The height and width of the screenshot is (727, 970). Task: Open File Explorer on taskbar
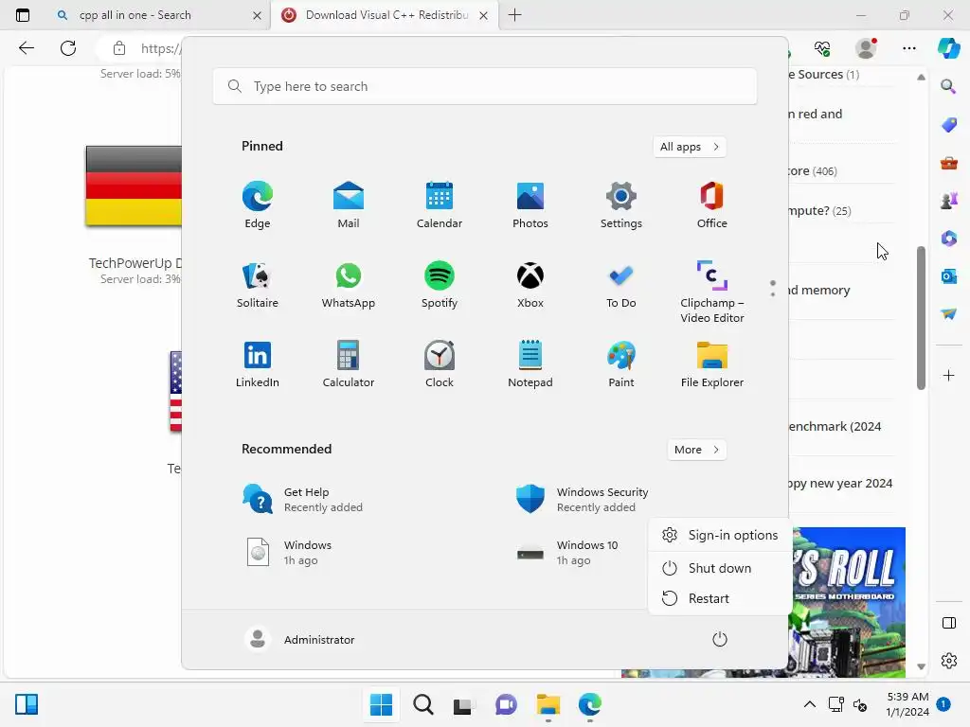click(548, 704)
